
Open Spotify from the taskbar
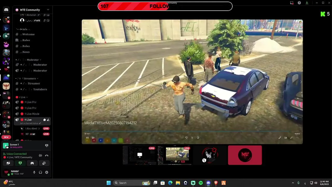(x=201, y=183)
